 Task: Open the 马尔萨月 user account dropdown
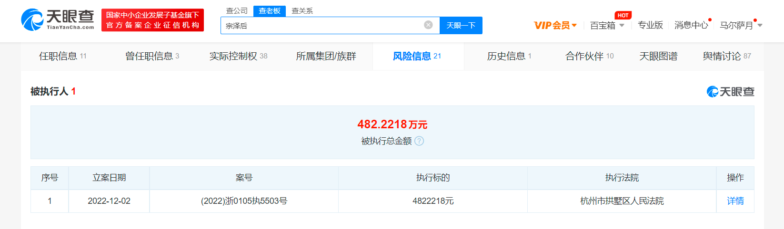click(741, 26)
